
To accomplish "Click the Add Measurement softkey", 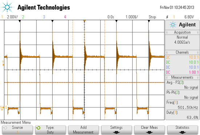I will [83, 130].
